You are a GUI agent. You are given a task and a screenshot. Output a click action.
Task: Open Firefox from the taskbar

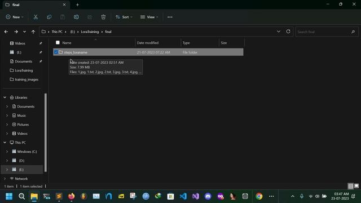tap(72, 196)
